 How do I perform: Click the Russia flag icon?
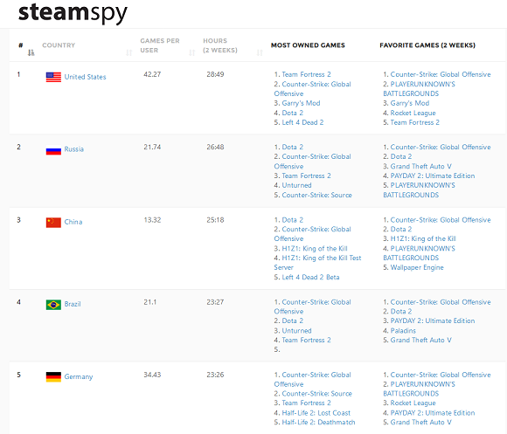tap(53, 151)
